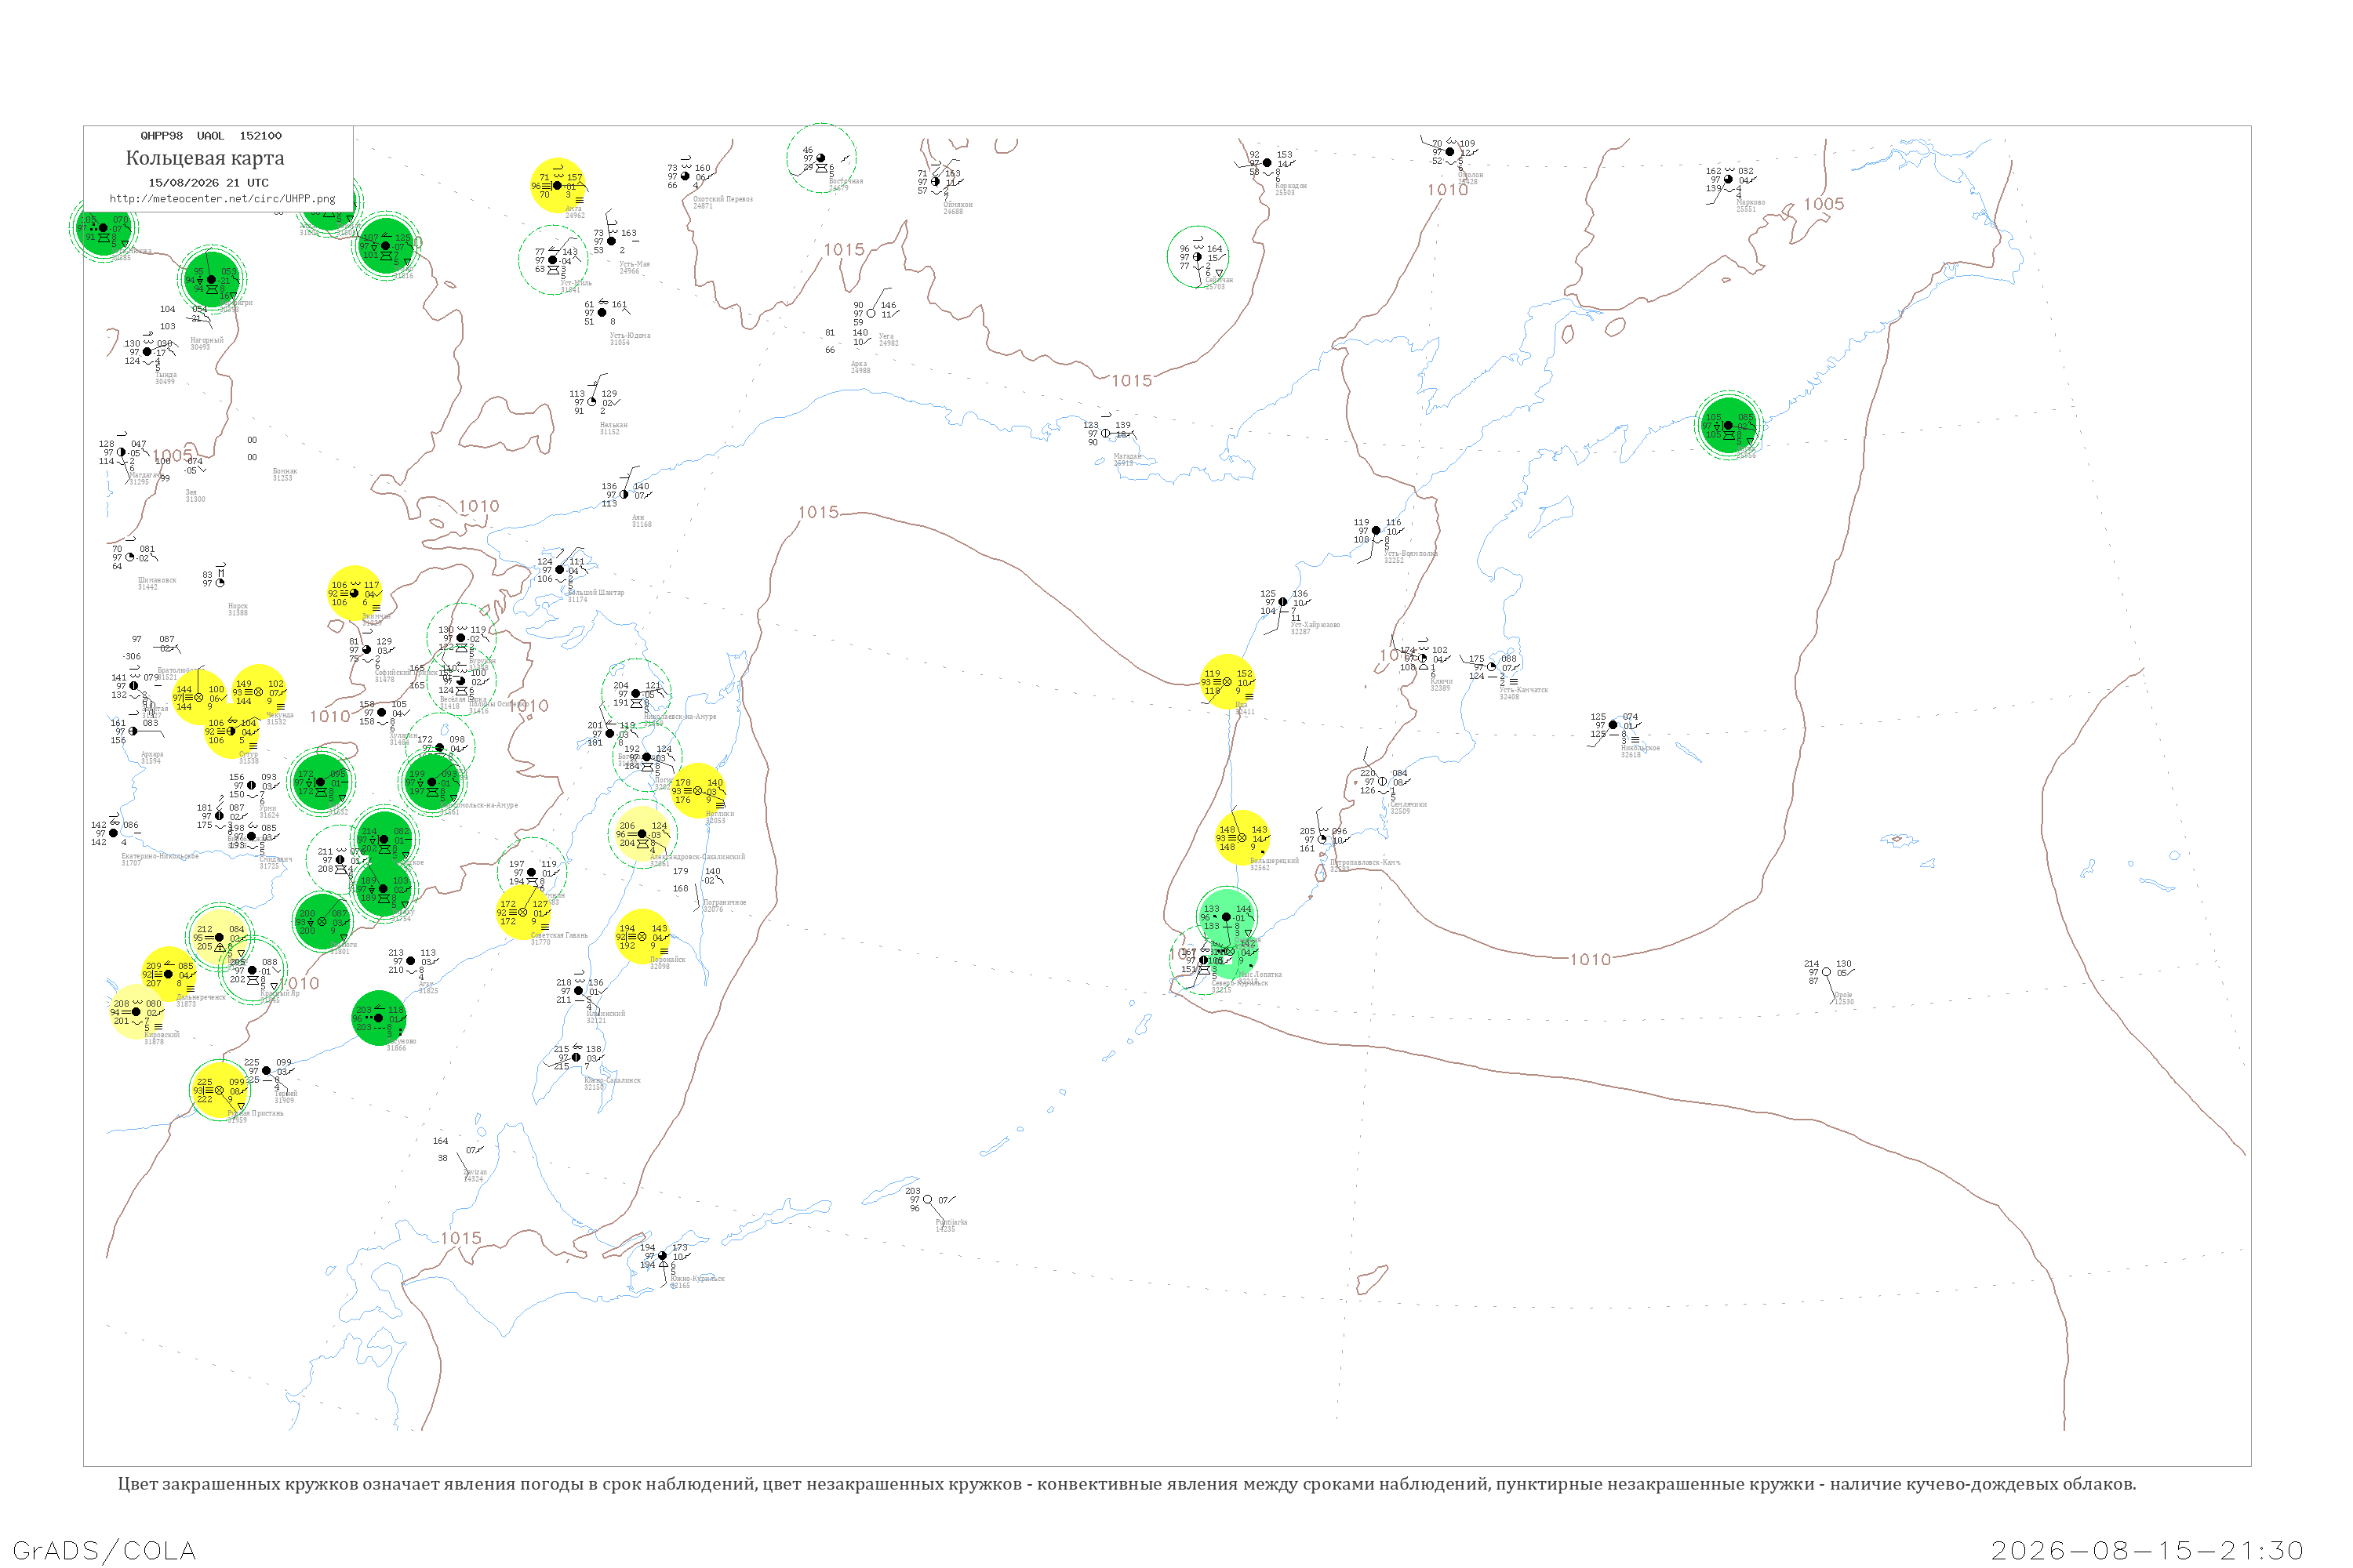
Task: Click the yellow Ноглики 32053 fog marker
Action: point(698,791)
